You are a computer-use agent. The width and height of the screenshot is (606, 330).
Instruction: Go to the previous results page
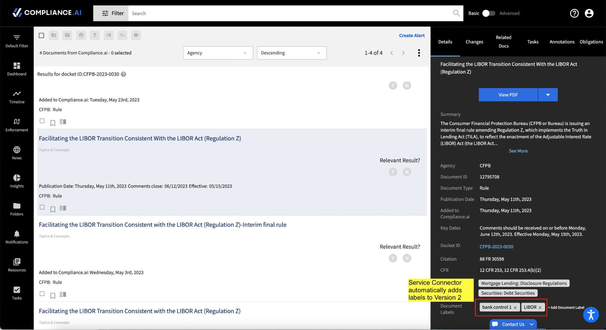click(392, 53)
